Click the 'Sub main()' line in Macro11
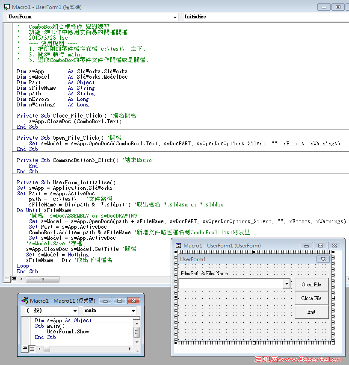The height and width of the screenshot is (365, 349). point(50,326)
